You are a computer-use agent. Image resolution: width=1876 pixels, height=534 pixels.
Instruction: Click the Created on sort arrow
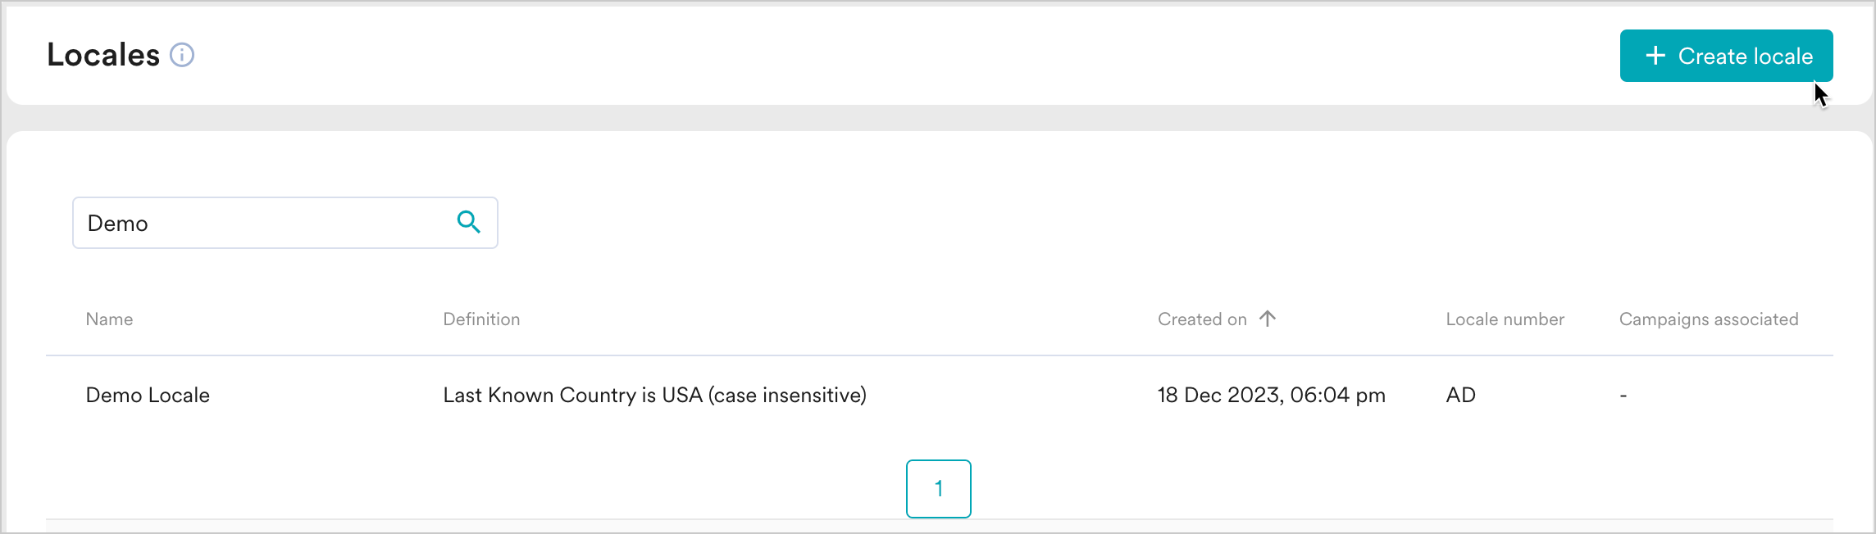pos(1268,319)
